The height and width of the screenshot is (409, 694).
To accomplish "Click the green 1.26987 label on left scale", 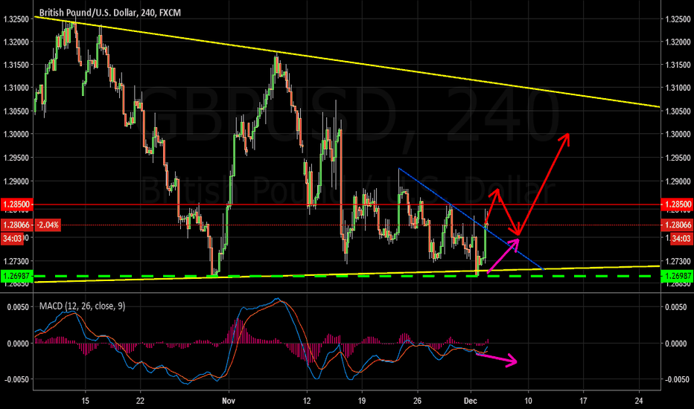I will (17, 276).
